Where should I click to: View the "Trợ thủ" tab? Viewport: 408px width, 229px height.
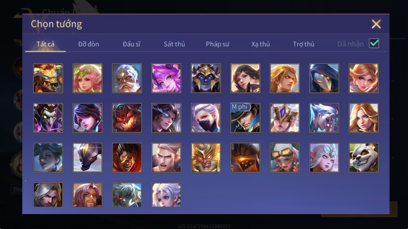(304, 44)
